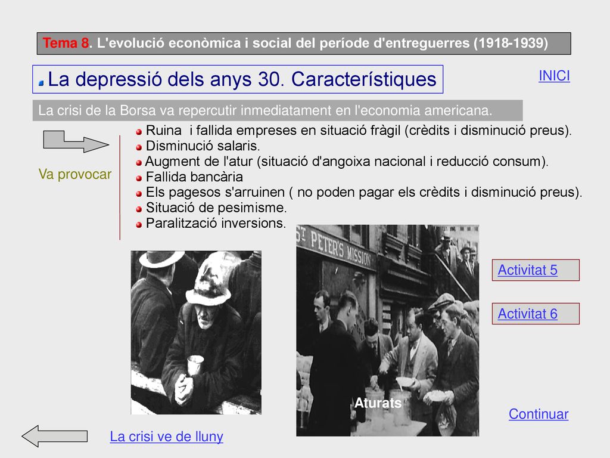Click the 'Augment de l'atur' bullet text
610x458 pixels.
347,161
